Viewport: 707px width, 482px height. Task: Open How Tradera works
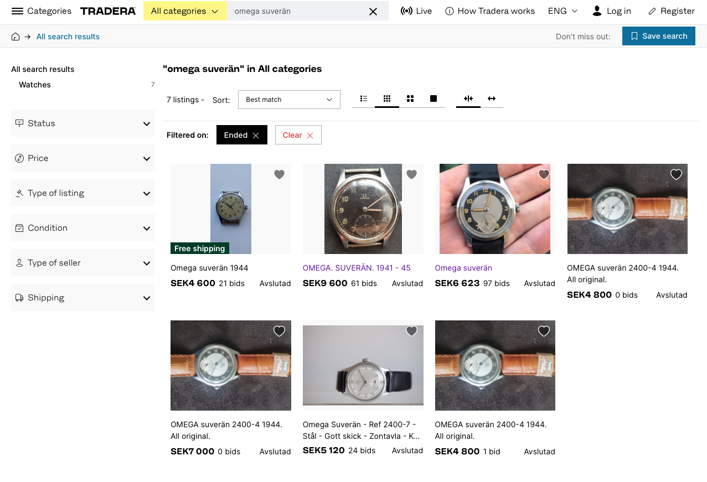coord(490,11)
